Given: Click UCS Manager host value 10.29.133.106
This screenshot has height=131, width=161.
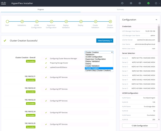Looking at the screenshot, I should 150,31.
